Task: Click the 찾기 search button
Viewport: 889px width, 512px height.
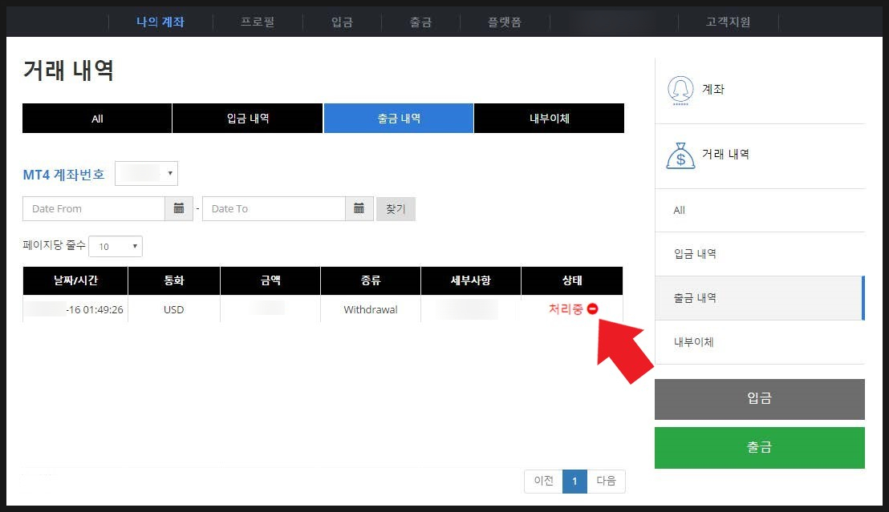Action: [396, 209]
